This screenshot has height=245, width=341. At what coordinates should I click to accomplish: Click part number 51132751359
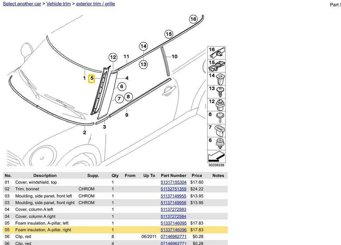(174, 189)
